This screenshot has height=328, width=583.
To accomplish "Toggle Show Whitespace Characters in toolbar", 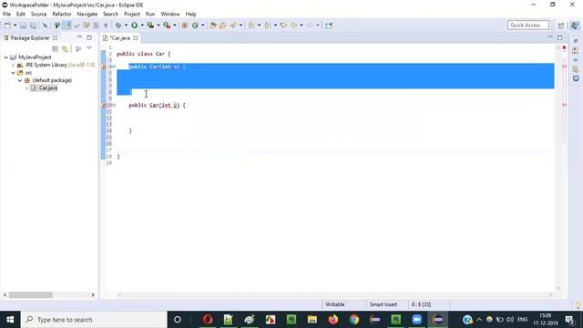I will tap(106, 26).
